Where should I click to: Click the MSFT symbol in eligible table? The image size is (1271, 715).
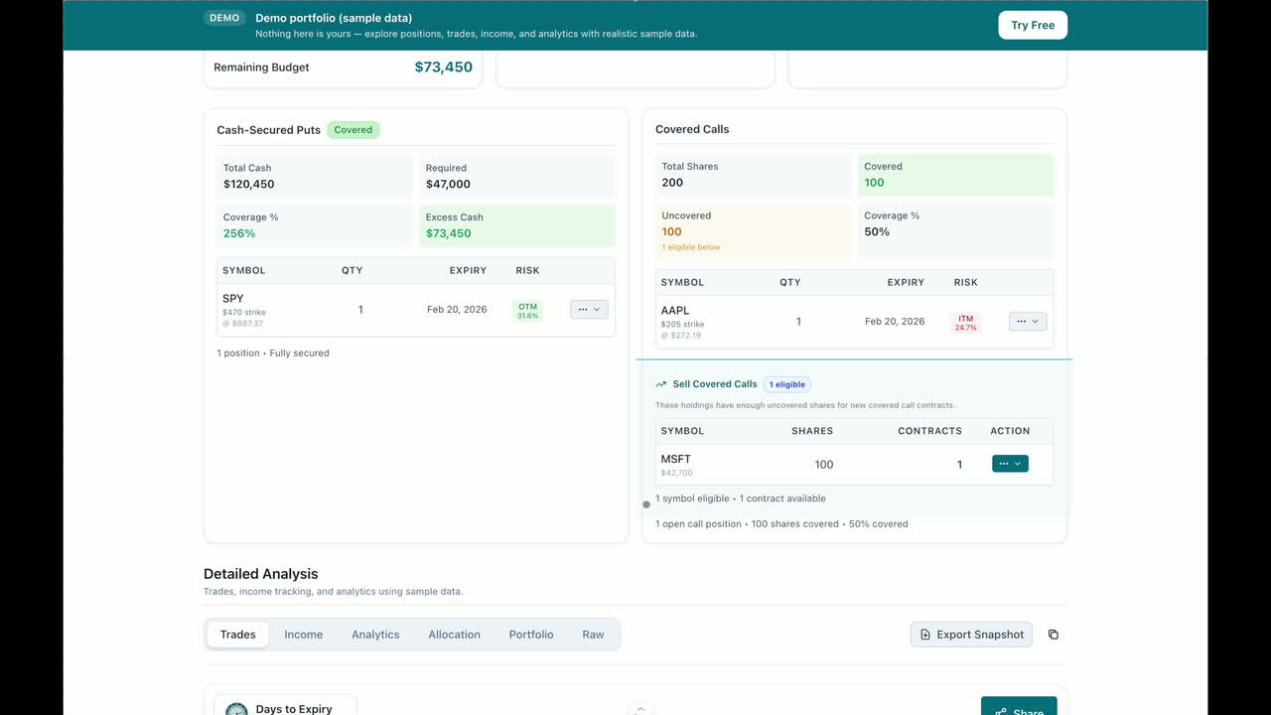click(676, 459)
